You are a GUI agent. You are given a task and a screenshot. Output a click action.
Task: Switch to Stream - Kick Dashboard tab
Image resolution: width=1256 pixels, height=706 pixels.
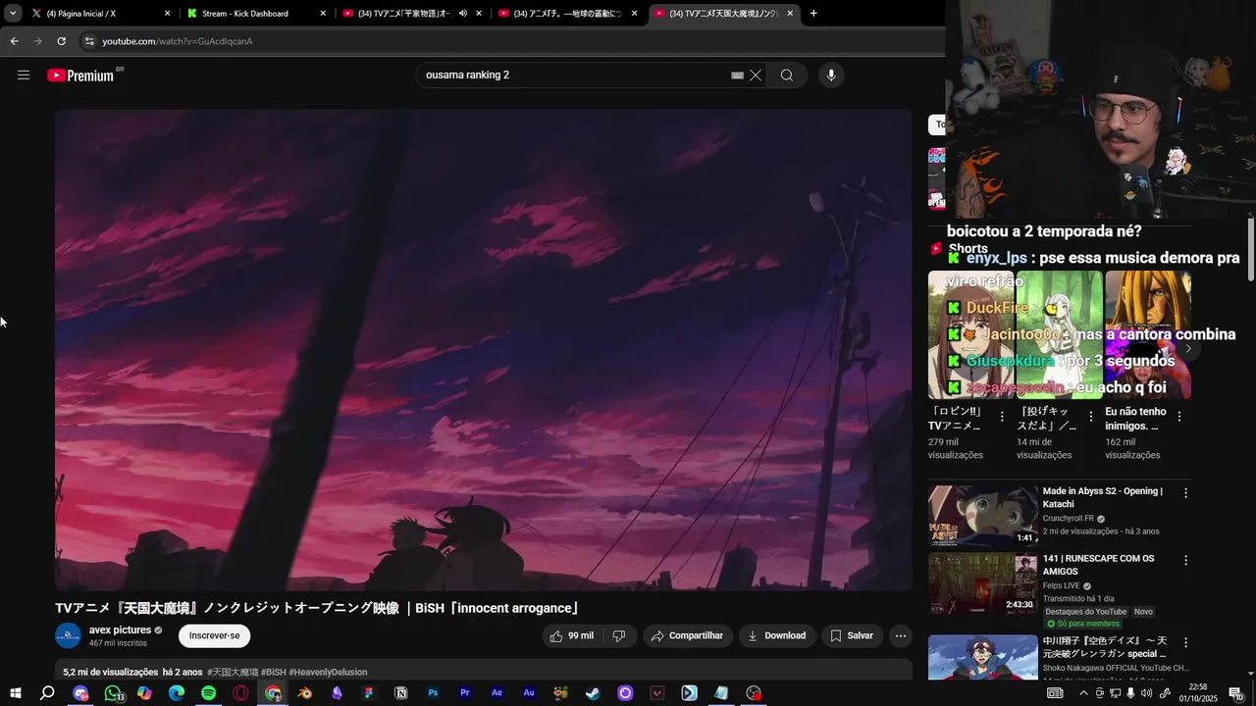point(255,14)
